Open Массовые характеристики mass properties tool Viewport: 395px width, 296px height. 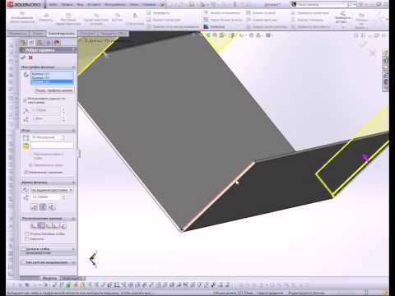pos(68,19)
